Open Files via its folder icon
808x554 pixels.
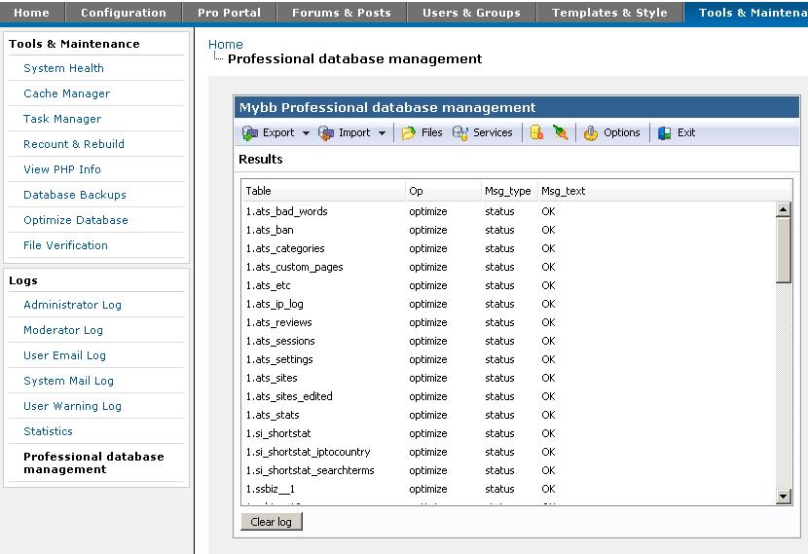coord(409,133)
